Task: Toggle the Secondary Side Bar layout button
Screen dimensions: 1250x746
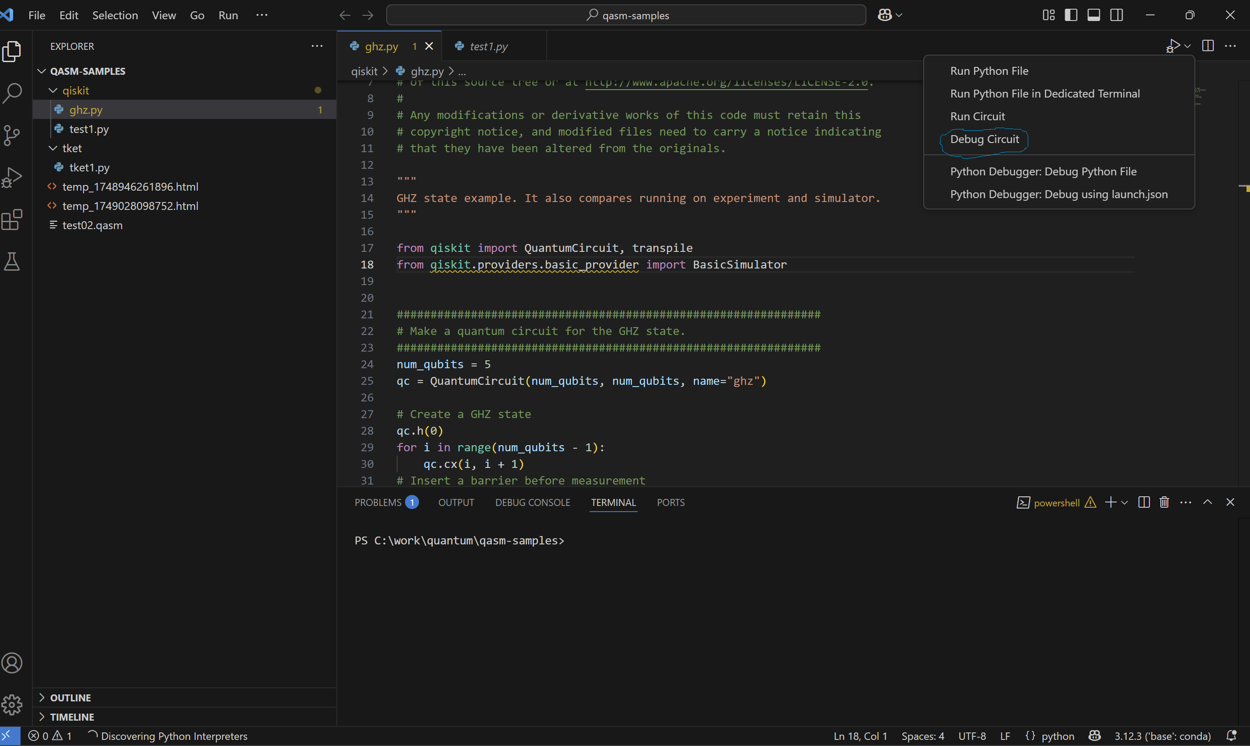Action: tap(1117, 15)
